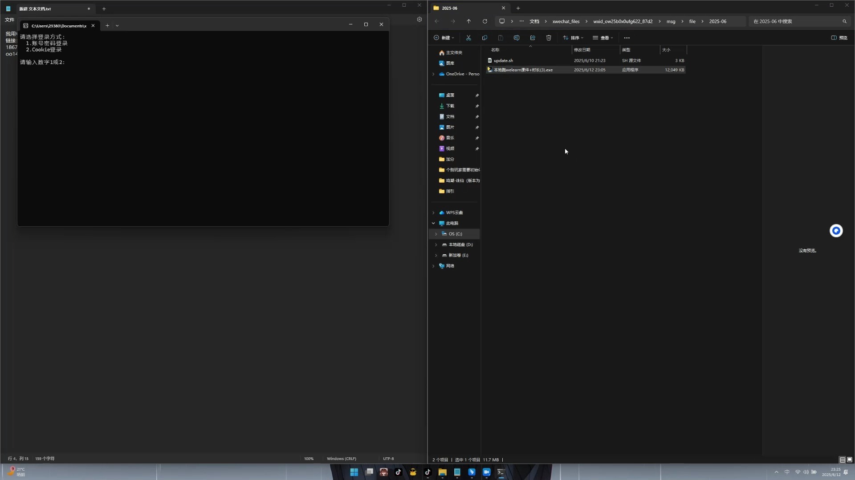Open 图库 in the navigation pane
This screenshot has width=855, height=480.
[x=450, y=64]
